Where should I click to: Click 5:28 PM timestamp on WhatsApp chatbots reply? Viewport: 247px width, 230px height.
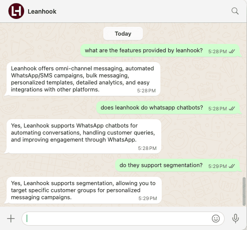(x=147, y=148)
